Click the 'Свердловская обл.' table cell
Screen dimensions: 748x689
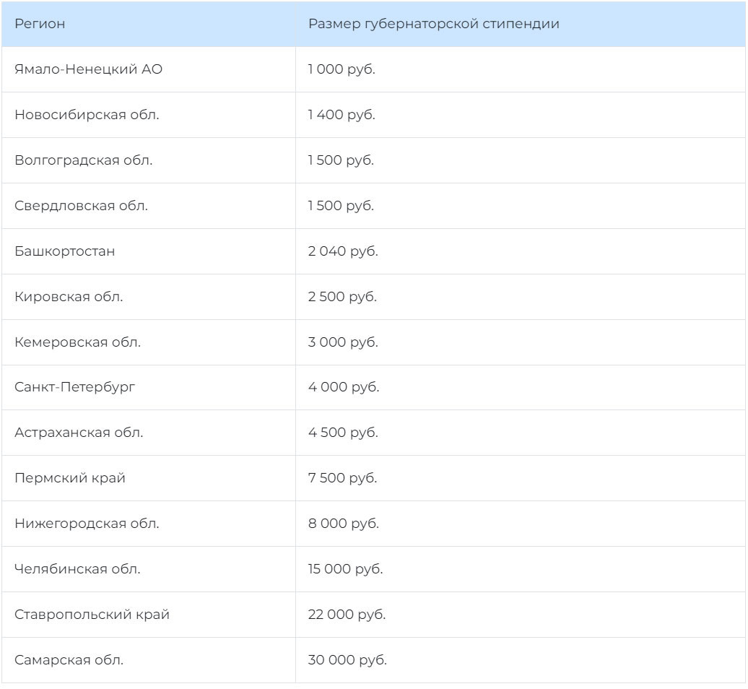tap(81, 206)
